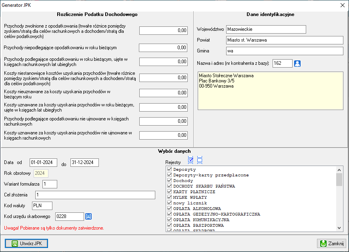Click the Województwo field with Mazowieckie
Screen dimensions: 349x252
(266, 29)
